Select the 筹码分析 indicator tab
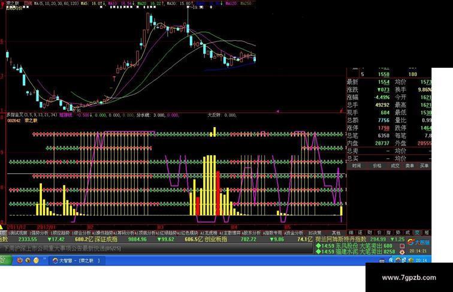The height and width of the screenshot is (292, 453). 123,233
